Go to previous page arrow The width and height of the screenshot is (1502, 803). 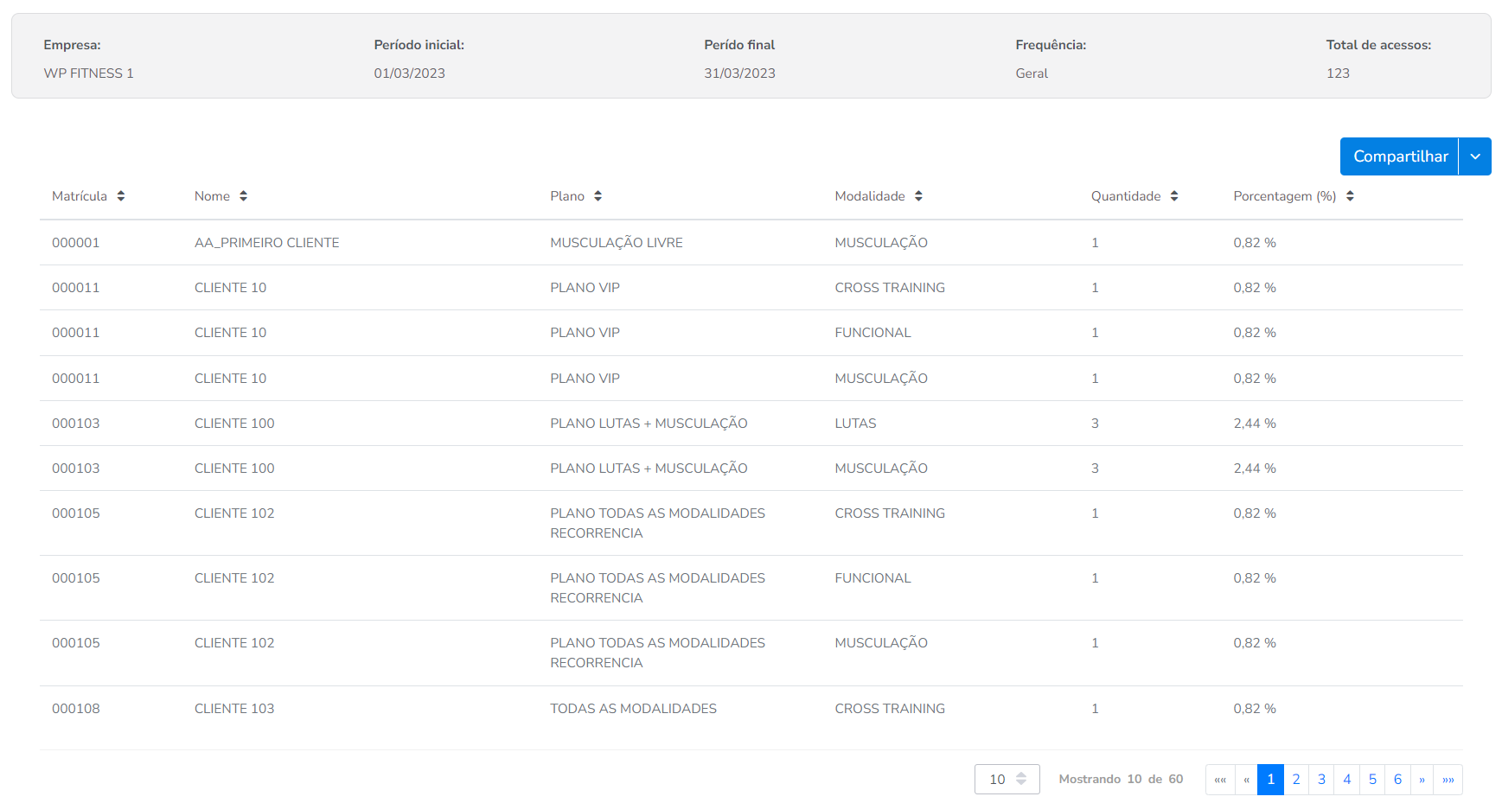(x=1246, y=780)
